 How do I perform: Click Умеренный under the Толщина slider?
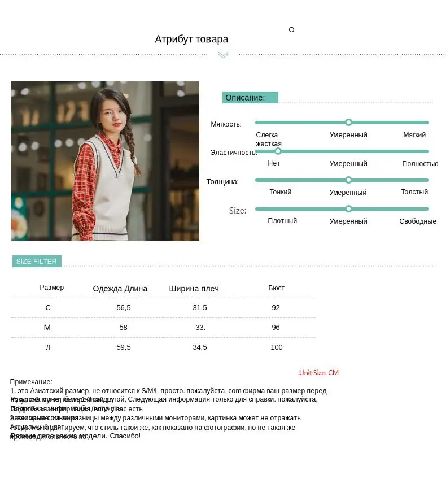(348, 193)
